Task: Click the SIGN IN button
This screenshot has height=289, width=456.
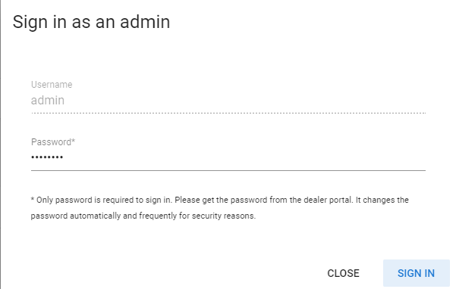Action: (416, 273)
